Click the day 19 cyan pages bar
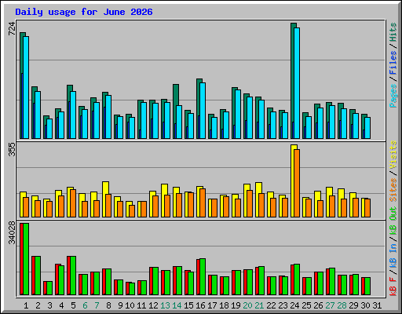Image resolution: width=402 pixels, height=314 pixels. click(238, 114)
